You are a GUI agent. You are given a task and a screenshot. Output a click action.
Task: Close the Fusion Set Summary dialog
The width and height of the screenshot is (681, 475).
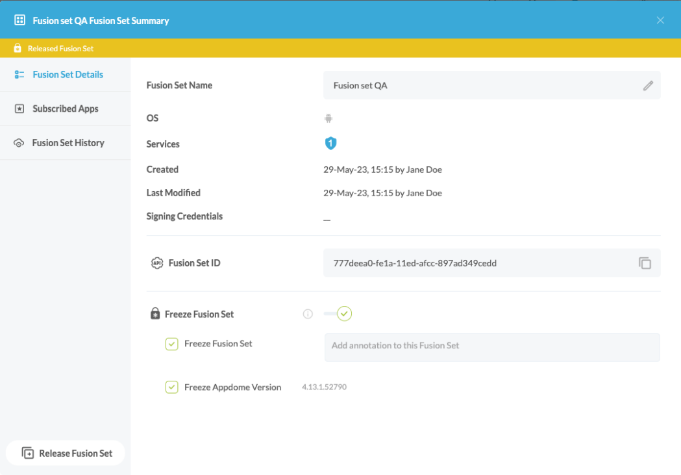[660, 20]
